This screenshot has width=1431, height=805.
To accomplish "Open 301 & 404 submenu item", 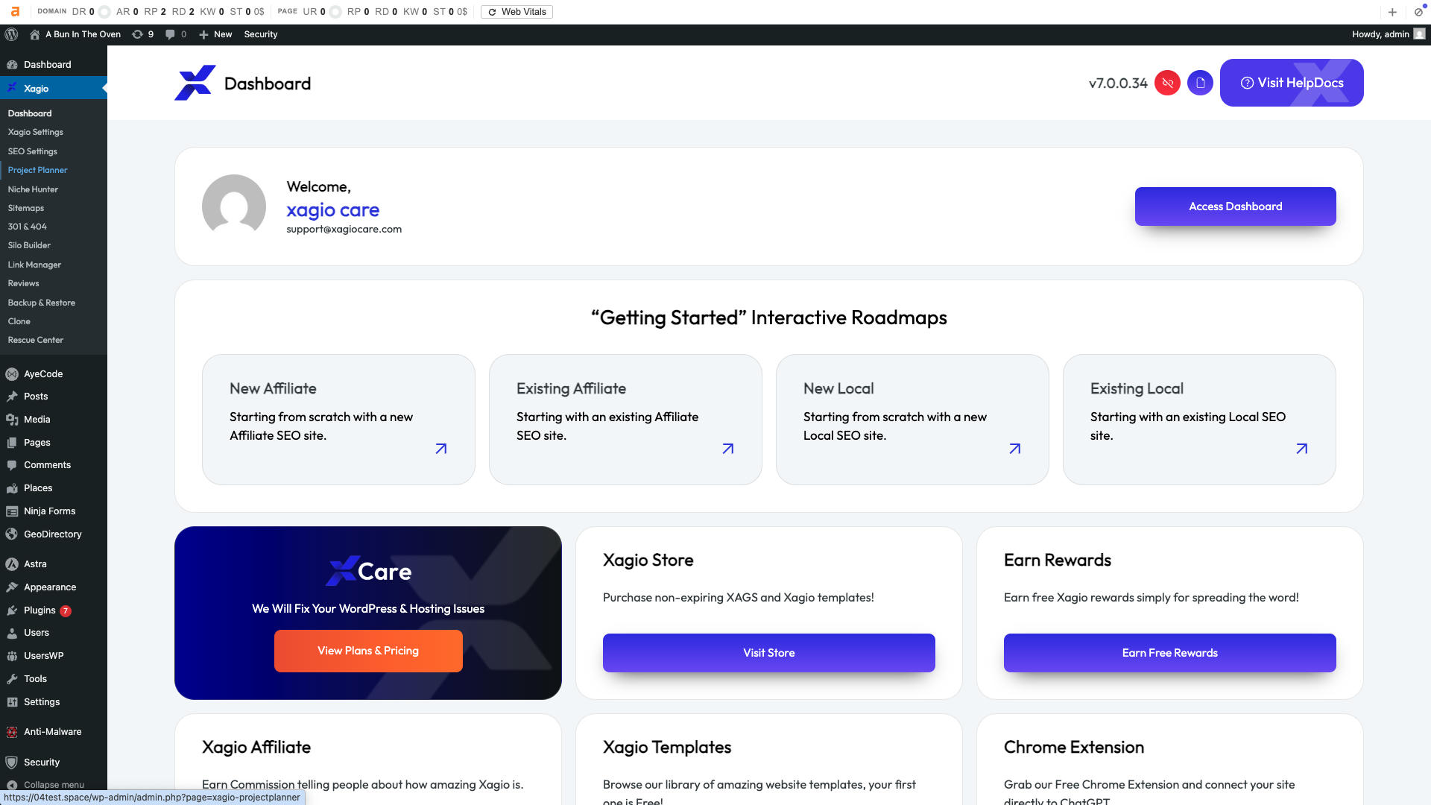I will 27,227.
